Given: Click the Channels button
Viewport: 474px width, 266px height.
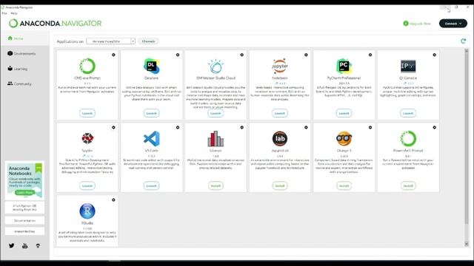Looking at the screenshot, I should click(148, 41).
